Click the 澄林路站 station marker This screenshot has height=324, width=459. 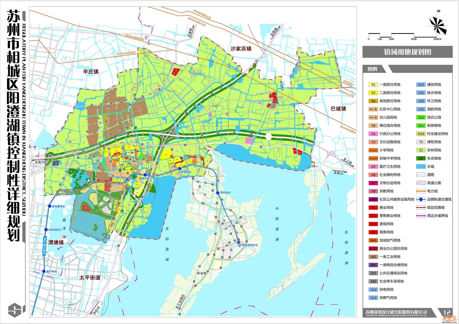click(218, 193)
